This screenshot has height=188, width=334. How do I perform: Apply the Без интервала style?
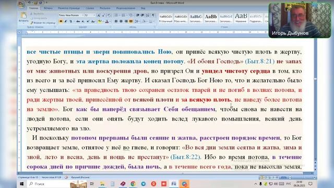pos(181,18)
